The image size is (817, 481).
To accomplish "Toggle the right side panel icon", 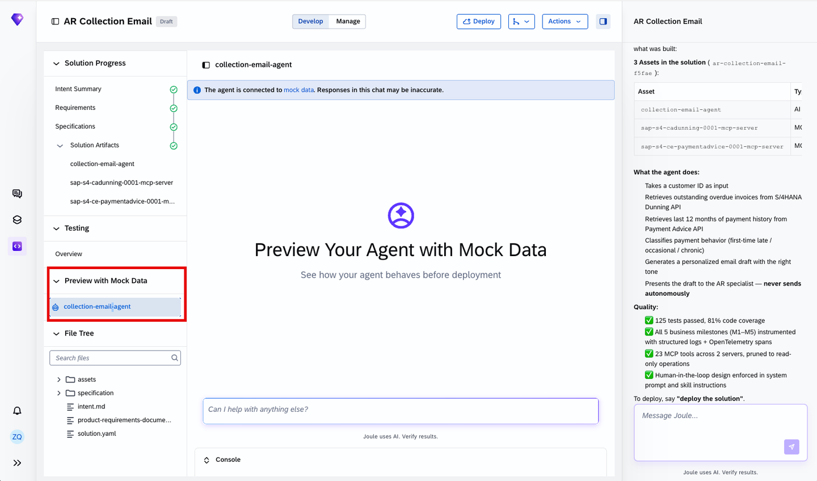I will pyautogui.click(x=603, y=22).
